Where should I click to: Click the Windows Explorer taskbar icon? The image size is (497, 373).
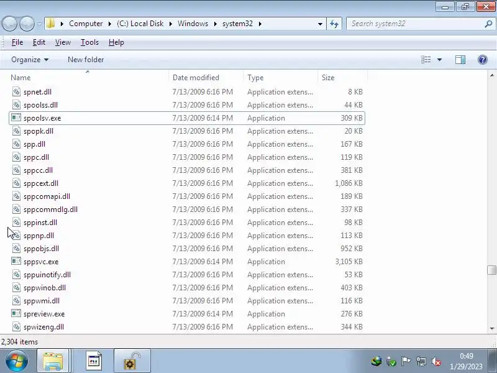coord(53,361)
